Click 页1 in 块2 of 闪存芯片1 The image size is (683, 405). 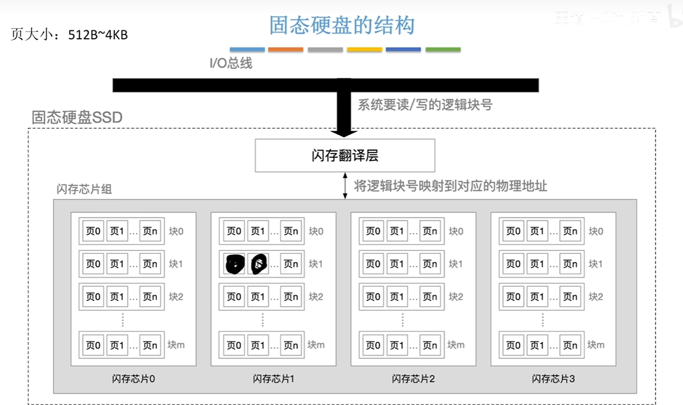(257, 297)
